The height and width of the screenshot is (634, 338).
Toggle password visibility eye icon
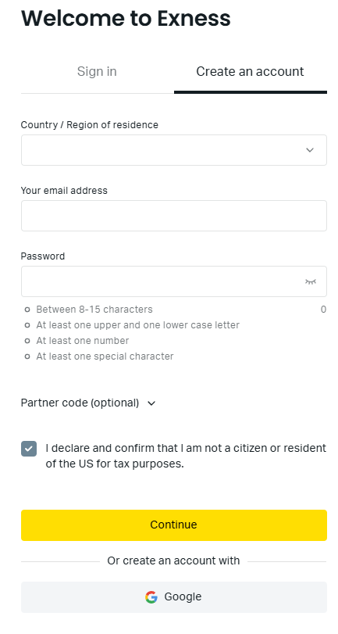point(310,281)
